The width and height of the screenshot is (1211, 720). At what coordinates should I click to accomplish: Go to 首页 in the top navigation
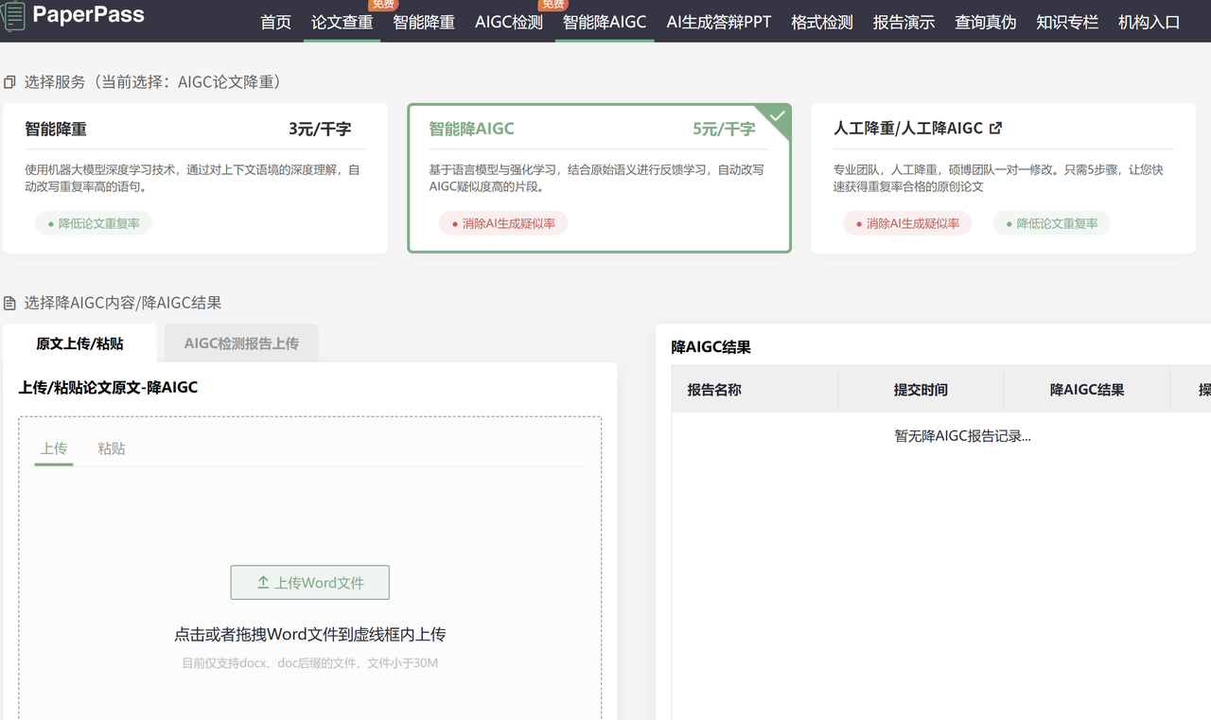[x=276, y=22]
